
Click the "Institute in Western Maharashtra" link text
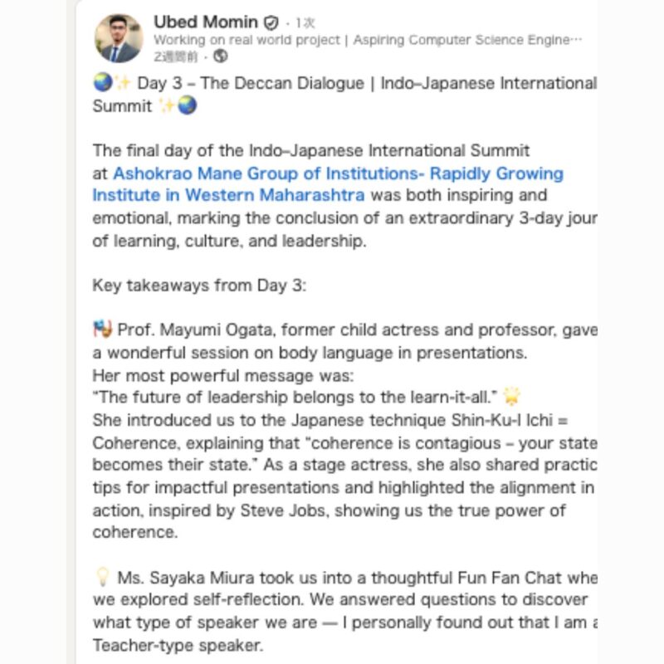pyautogui.click(x=228, y=196)
